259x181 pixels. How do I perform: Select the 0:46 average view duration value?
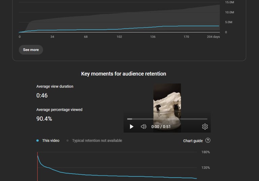pyautogui.click(x=42, y=95)
